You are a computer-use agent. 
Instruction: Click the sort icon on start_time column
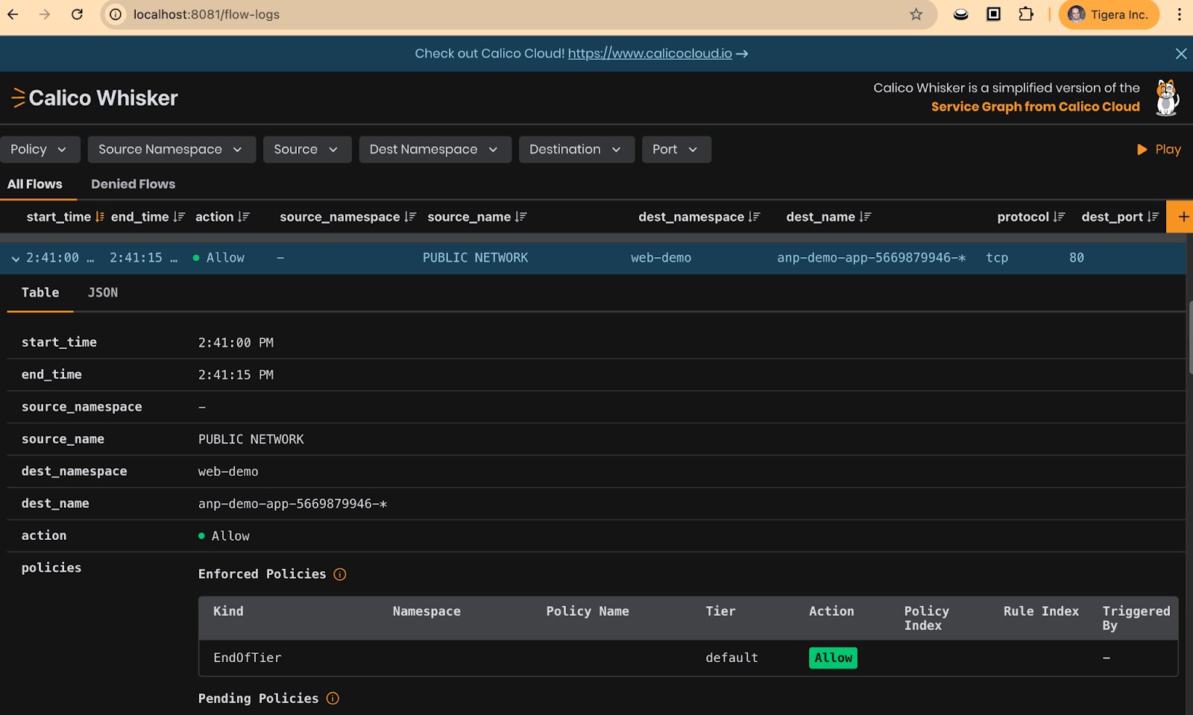click(x=98, y=217)
